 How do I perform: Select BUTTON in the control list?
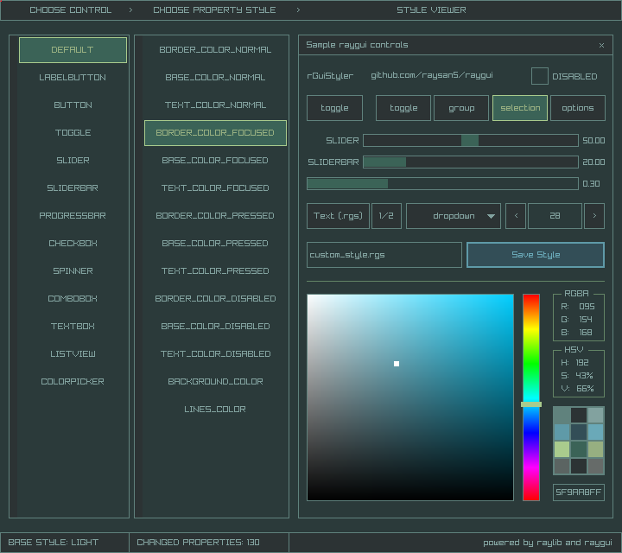[x=73, y=105]
